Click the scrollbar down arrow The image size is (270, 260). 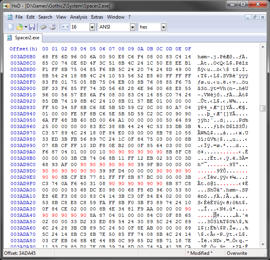(263, 245)
